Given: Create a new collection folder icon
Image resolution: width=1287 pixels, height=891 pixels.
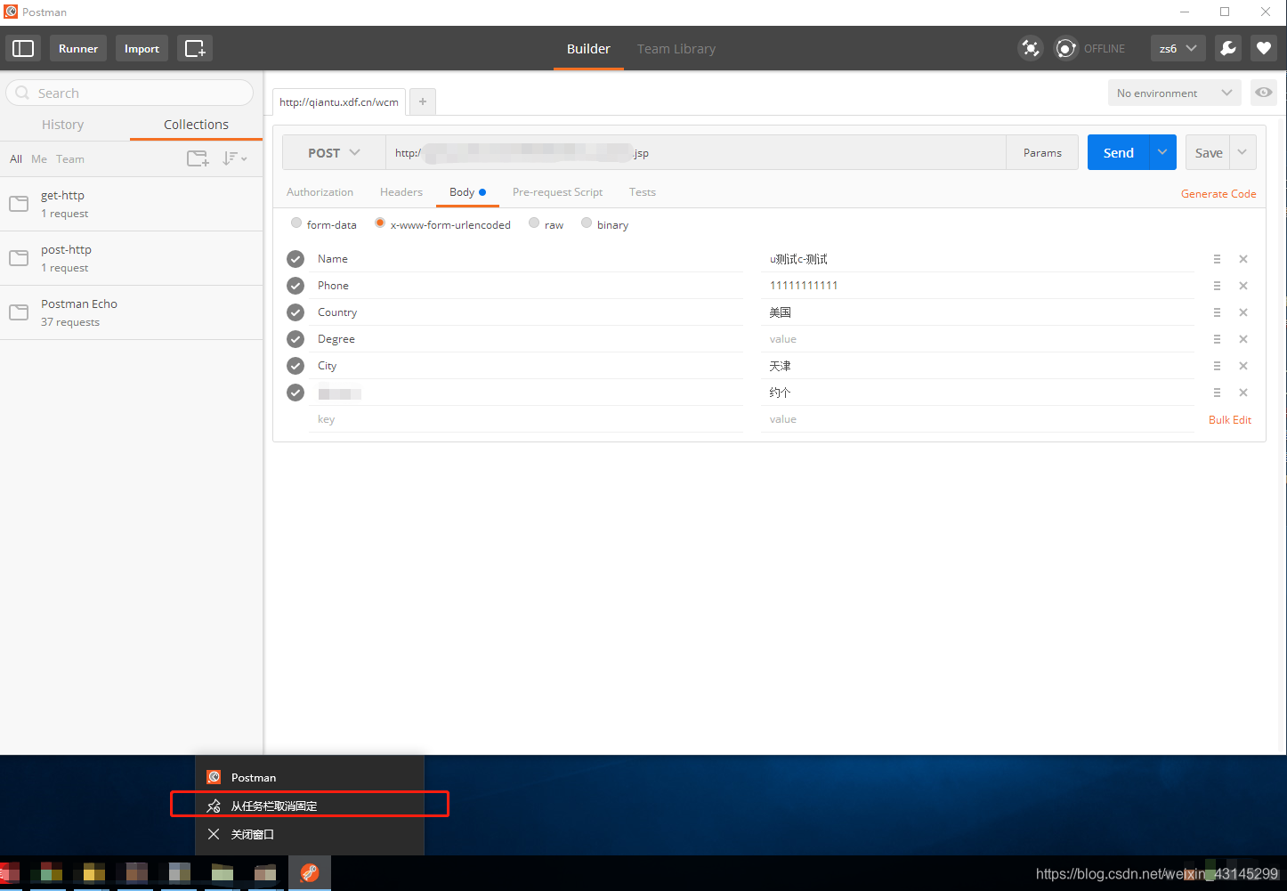Looking at the screenshot, I should pyautogui.click(x=198, y=158).
